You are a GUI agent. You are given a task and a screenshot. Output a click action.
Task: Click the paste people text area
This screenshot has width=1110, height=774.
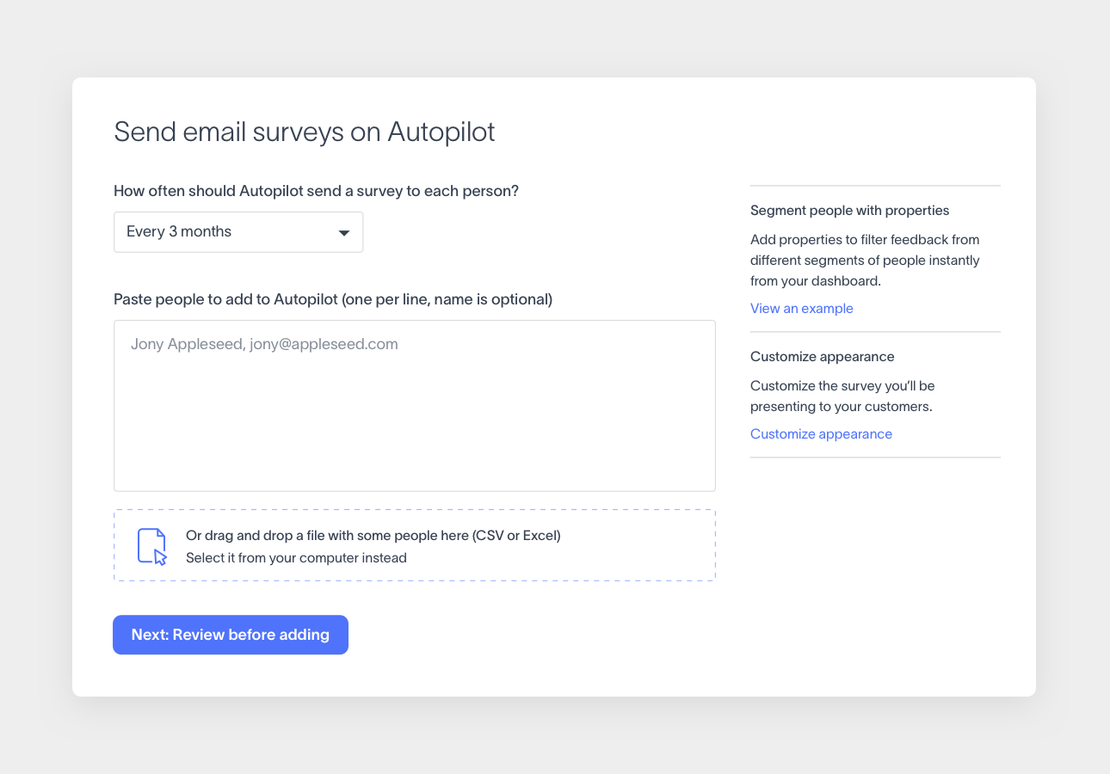pyautogui.click(x=415, y=406)
